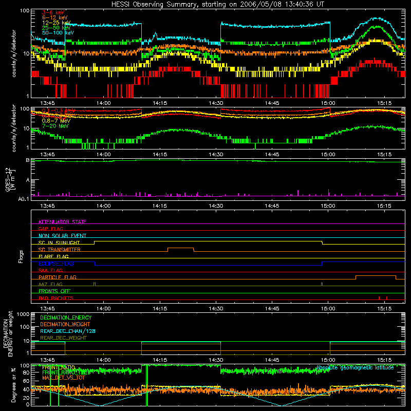Click the raised PARTICLE_FLAG segment near 15:10
The image size is (411, 411).
[x=376, y=276]
